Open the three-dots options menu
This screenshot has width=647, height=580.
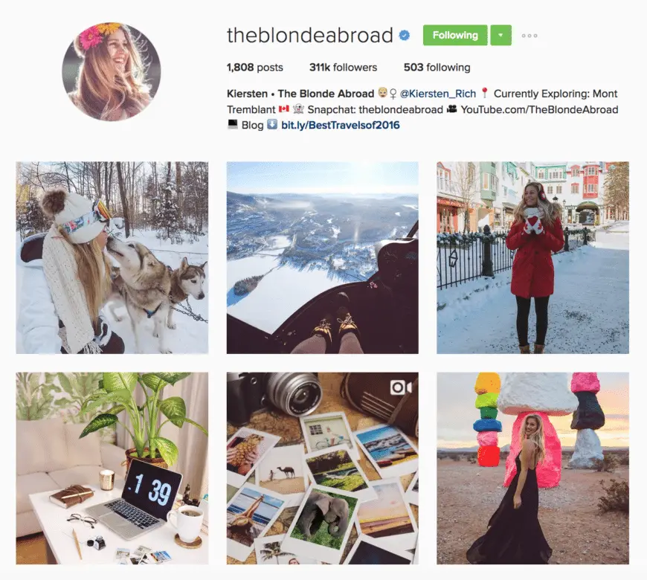point(529,36)
